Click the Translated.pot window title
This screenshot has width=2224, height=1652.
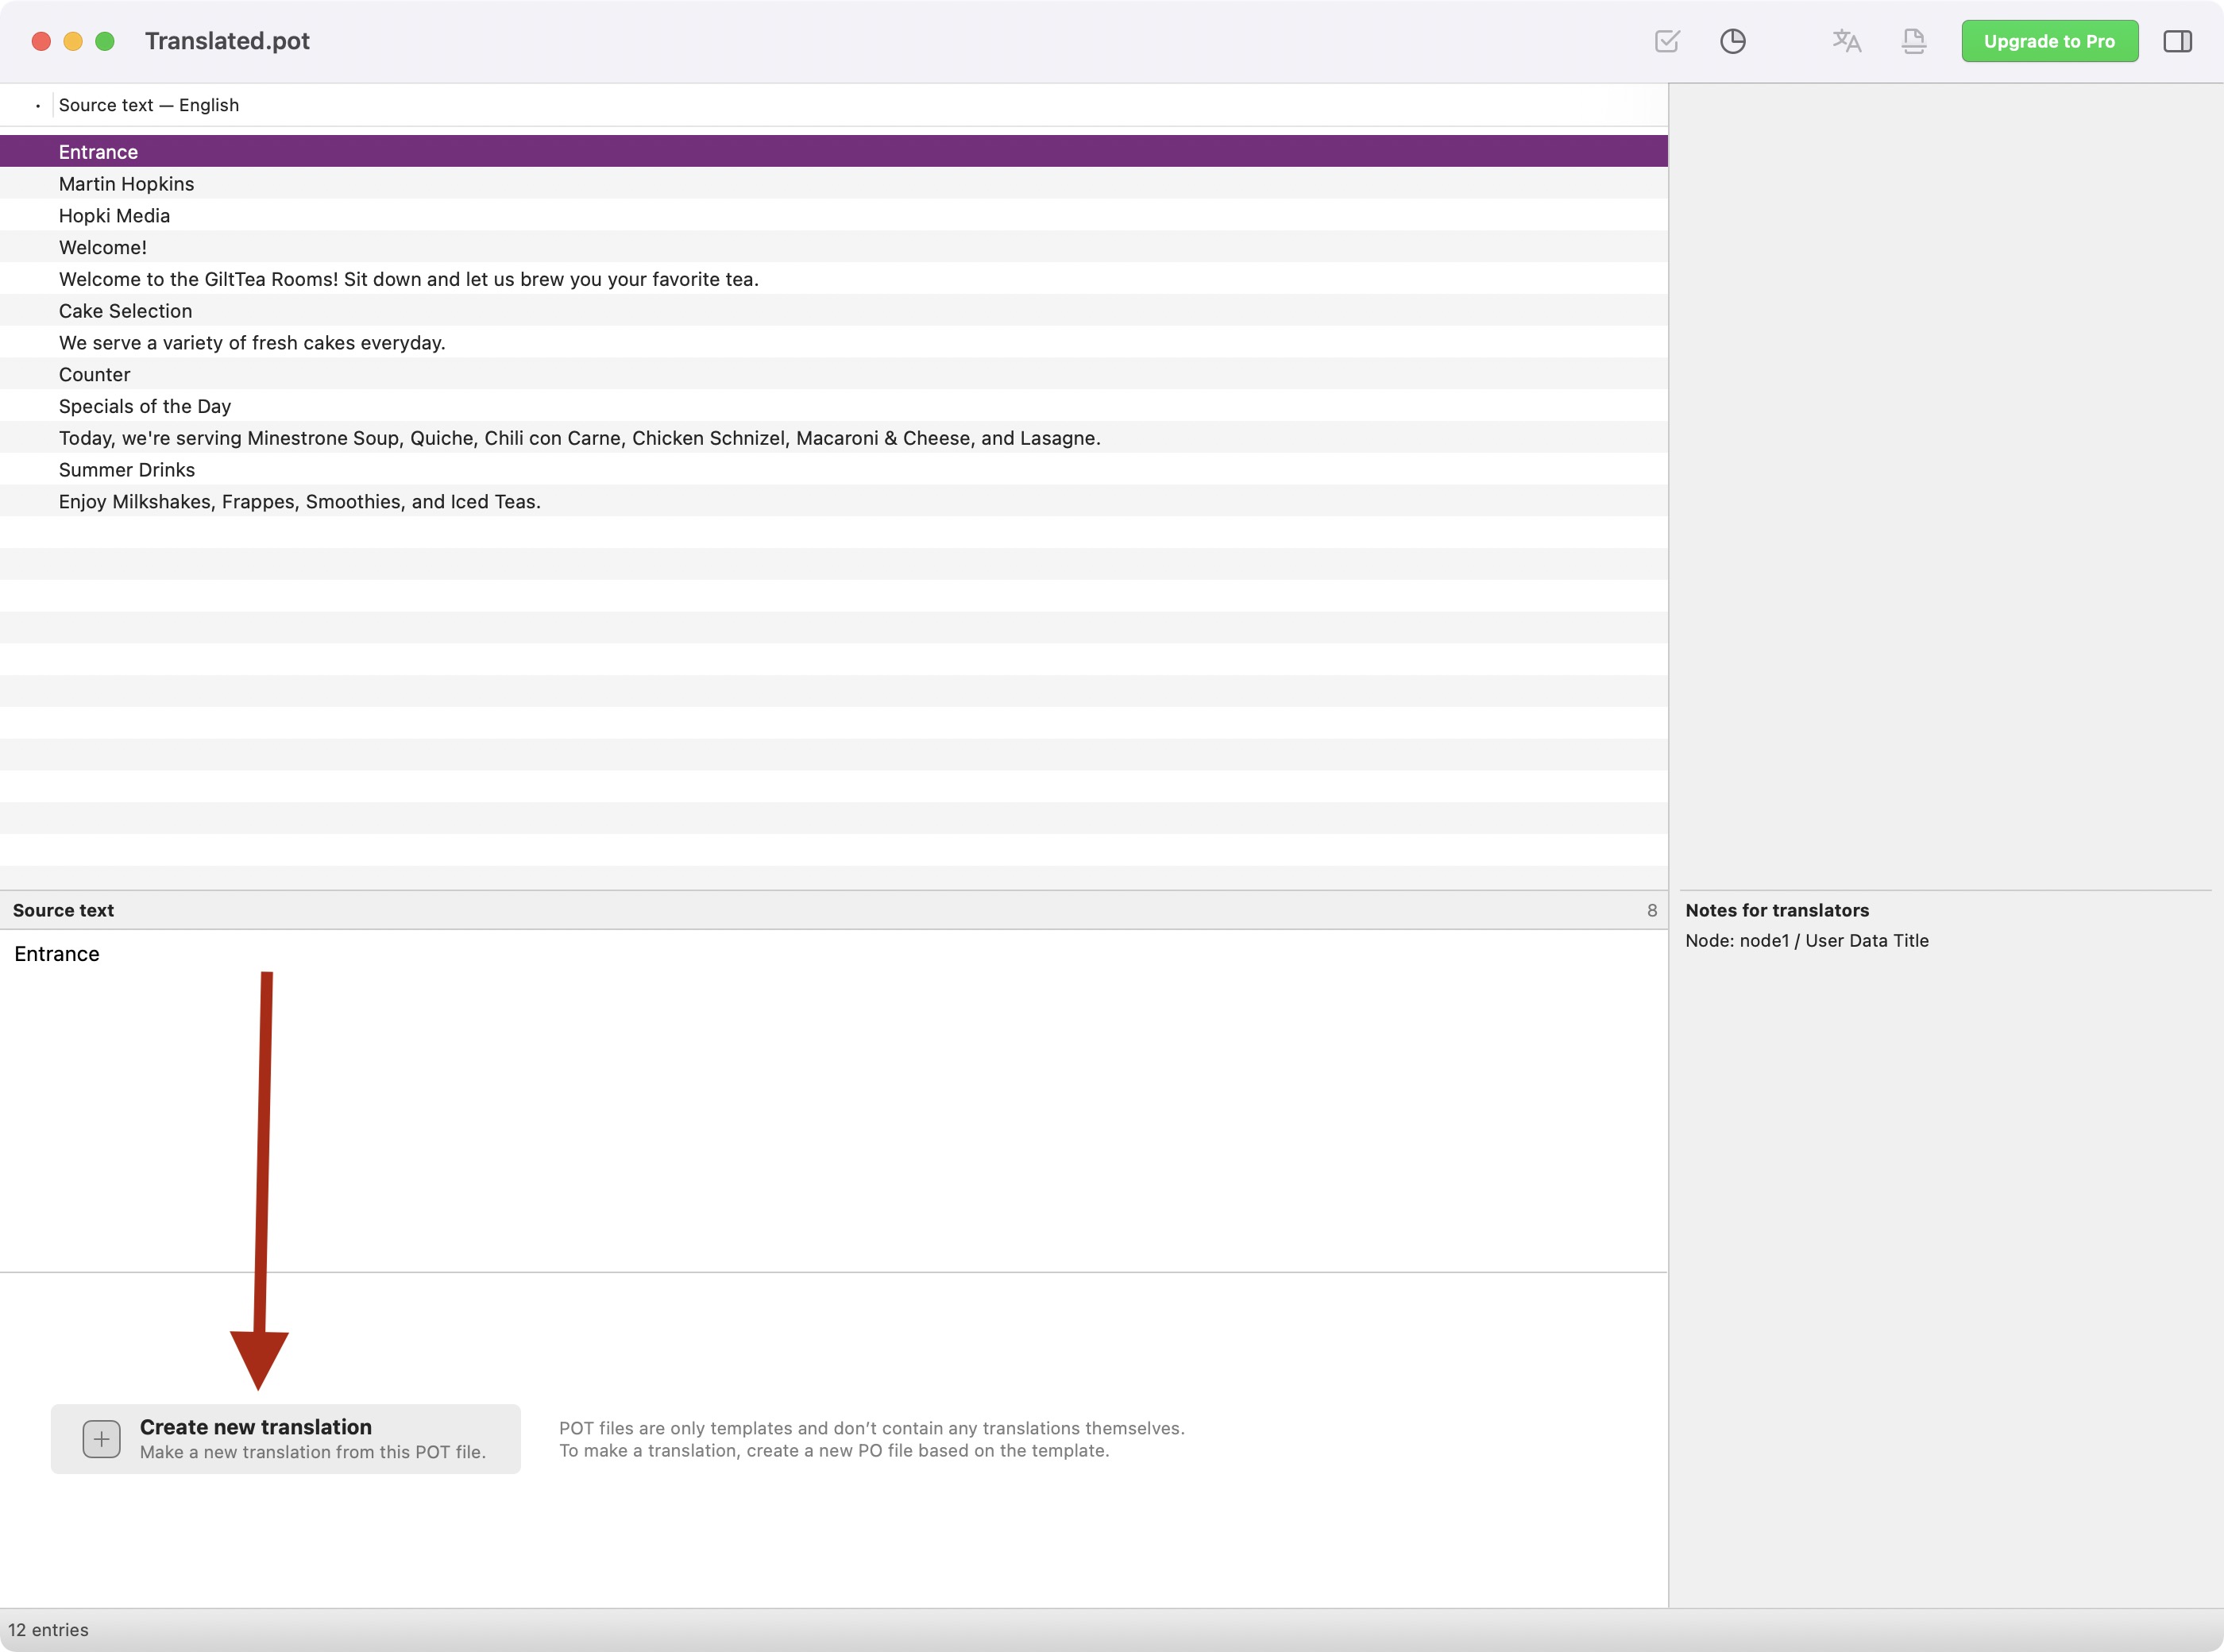[227, 41]
